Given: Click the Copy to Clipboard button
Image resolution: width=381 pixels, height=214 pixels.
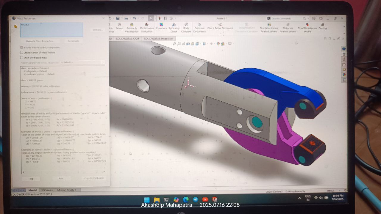Looking at the screenshot, I should click(94, 178).
